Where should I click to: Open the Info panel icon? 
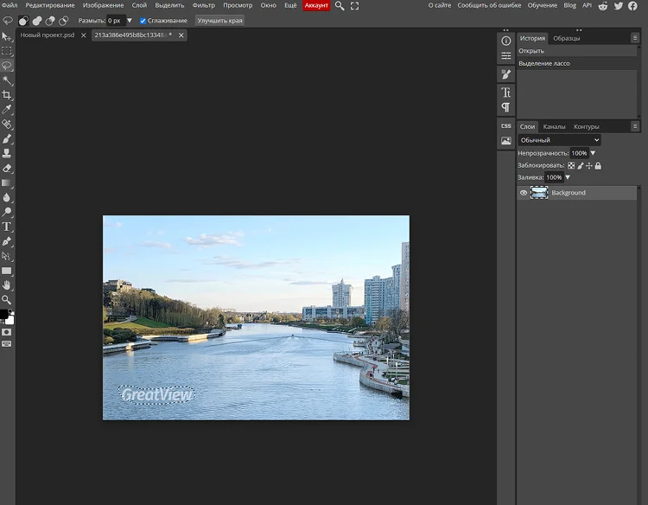(x=505, y=41)
